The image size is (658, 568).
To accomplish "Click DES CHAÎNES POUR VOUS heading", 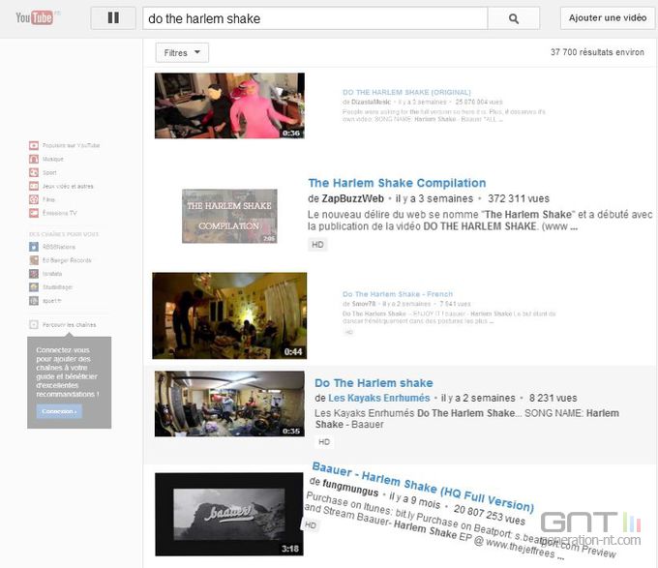I will pyautogui.click(x=64, y=234).
